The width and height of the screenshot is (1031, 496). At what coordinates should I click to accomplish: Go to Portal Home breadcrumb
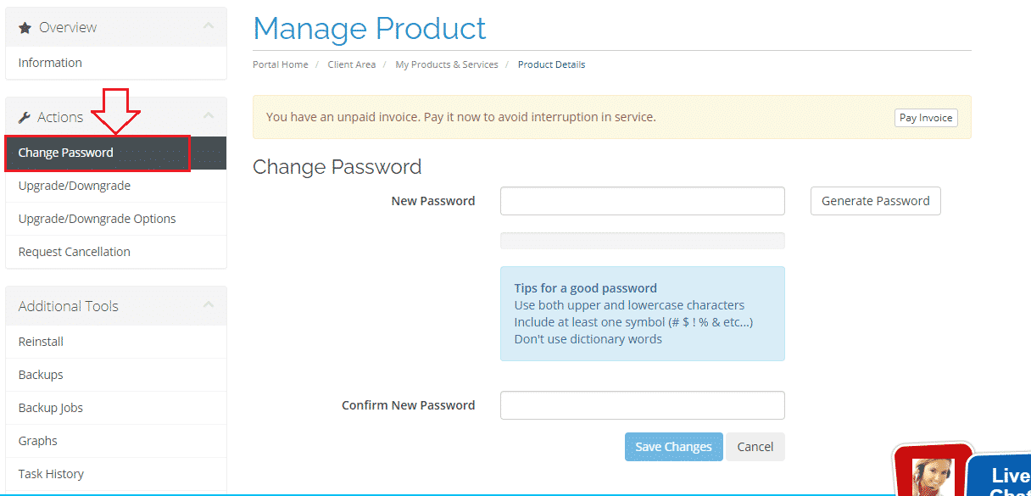pos(281,64)
